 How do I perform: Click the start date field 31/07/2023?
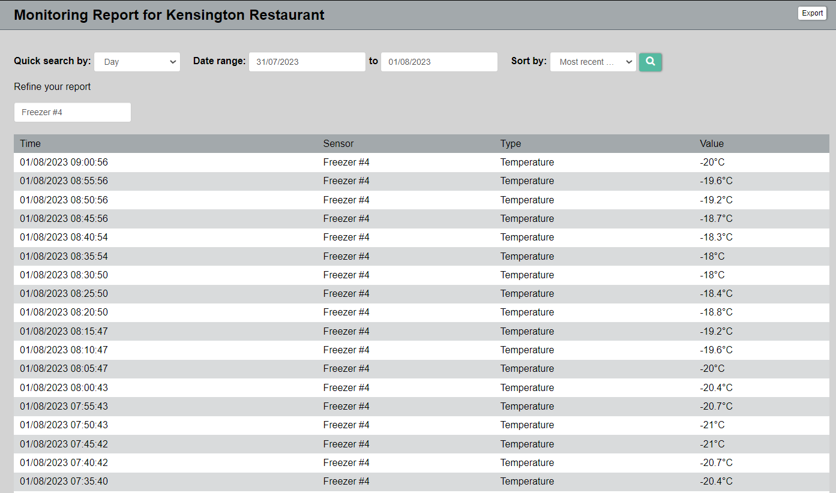[x=307, y=62]
